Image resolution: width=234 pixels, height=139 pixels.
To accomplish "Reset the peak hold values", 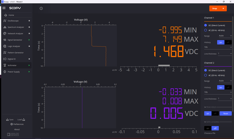I will click(x=226, y=113).
